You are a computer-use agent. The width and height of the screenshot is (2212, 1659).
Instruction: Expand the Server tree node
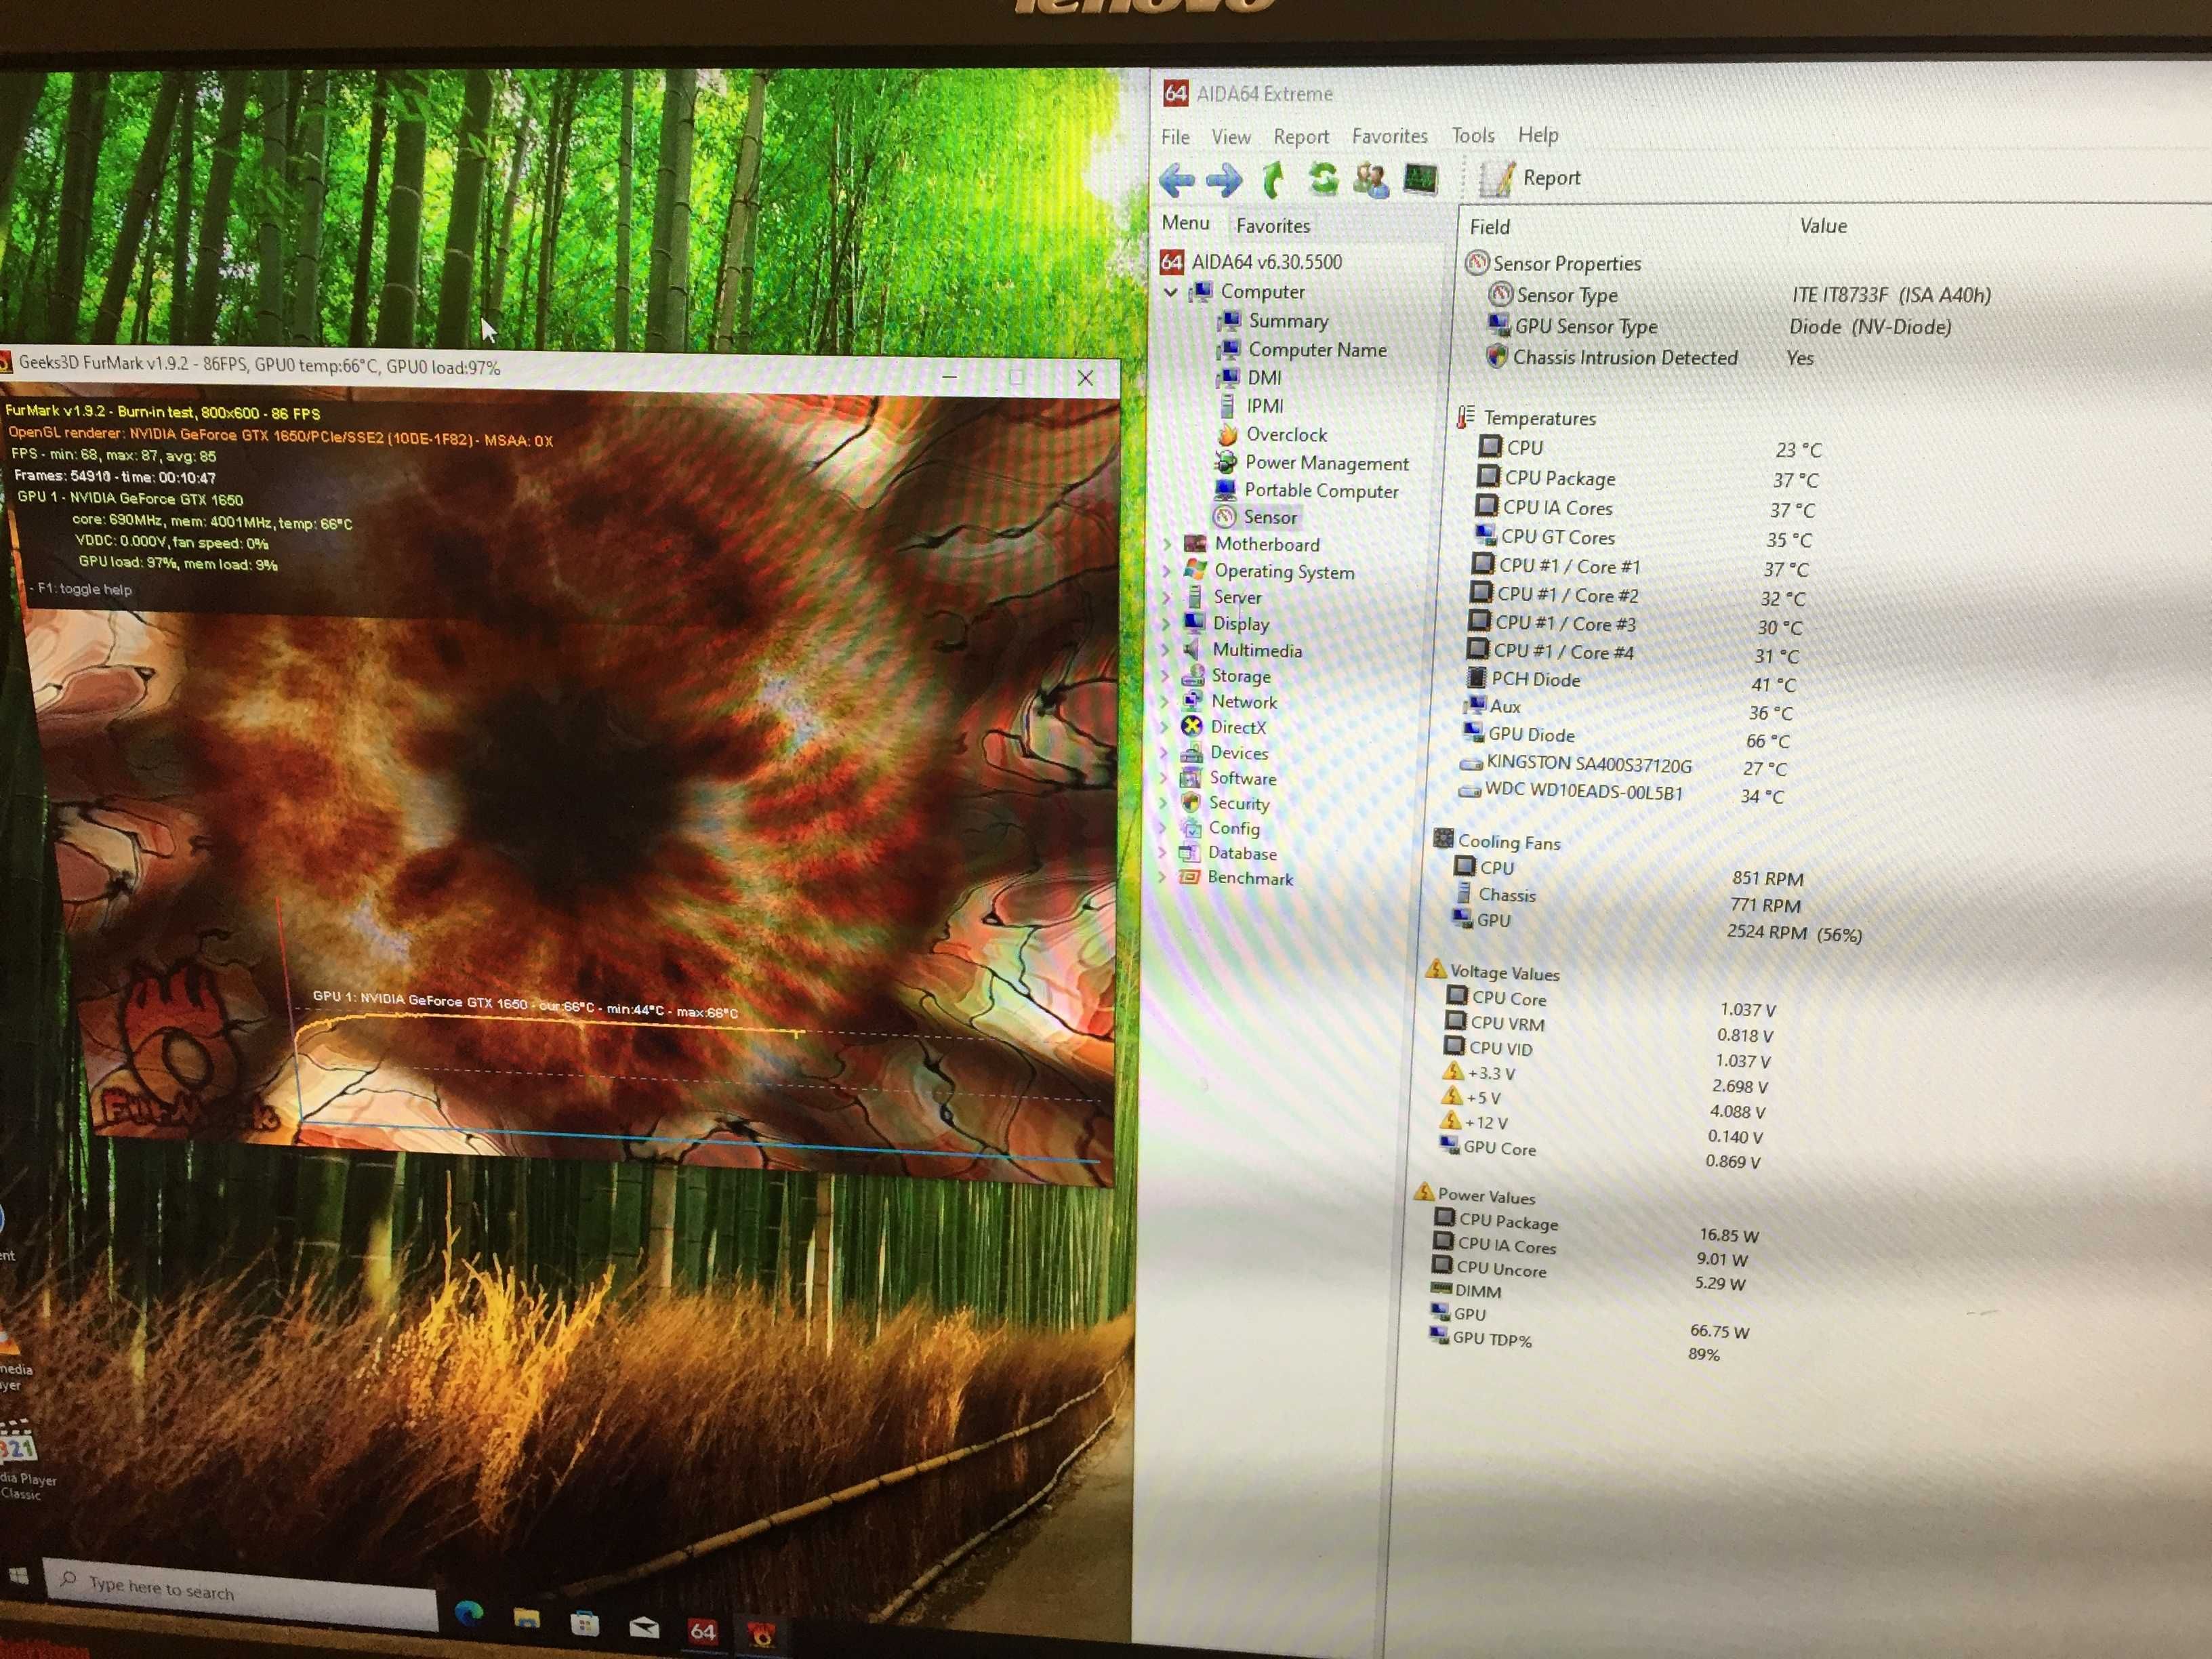(1166, 597)
